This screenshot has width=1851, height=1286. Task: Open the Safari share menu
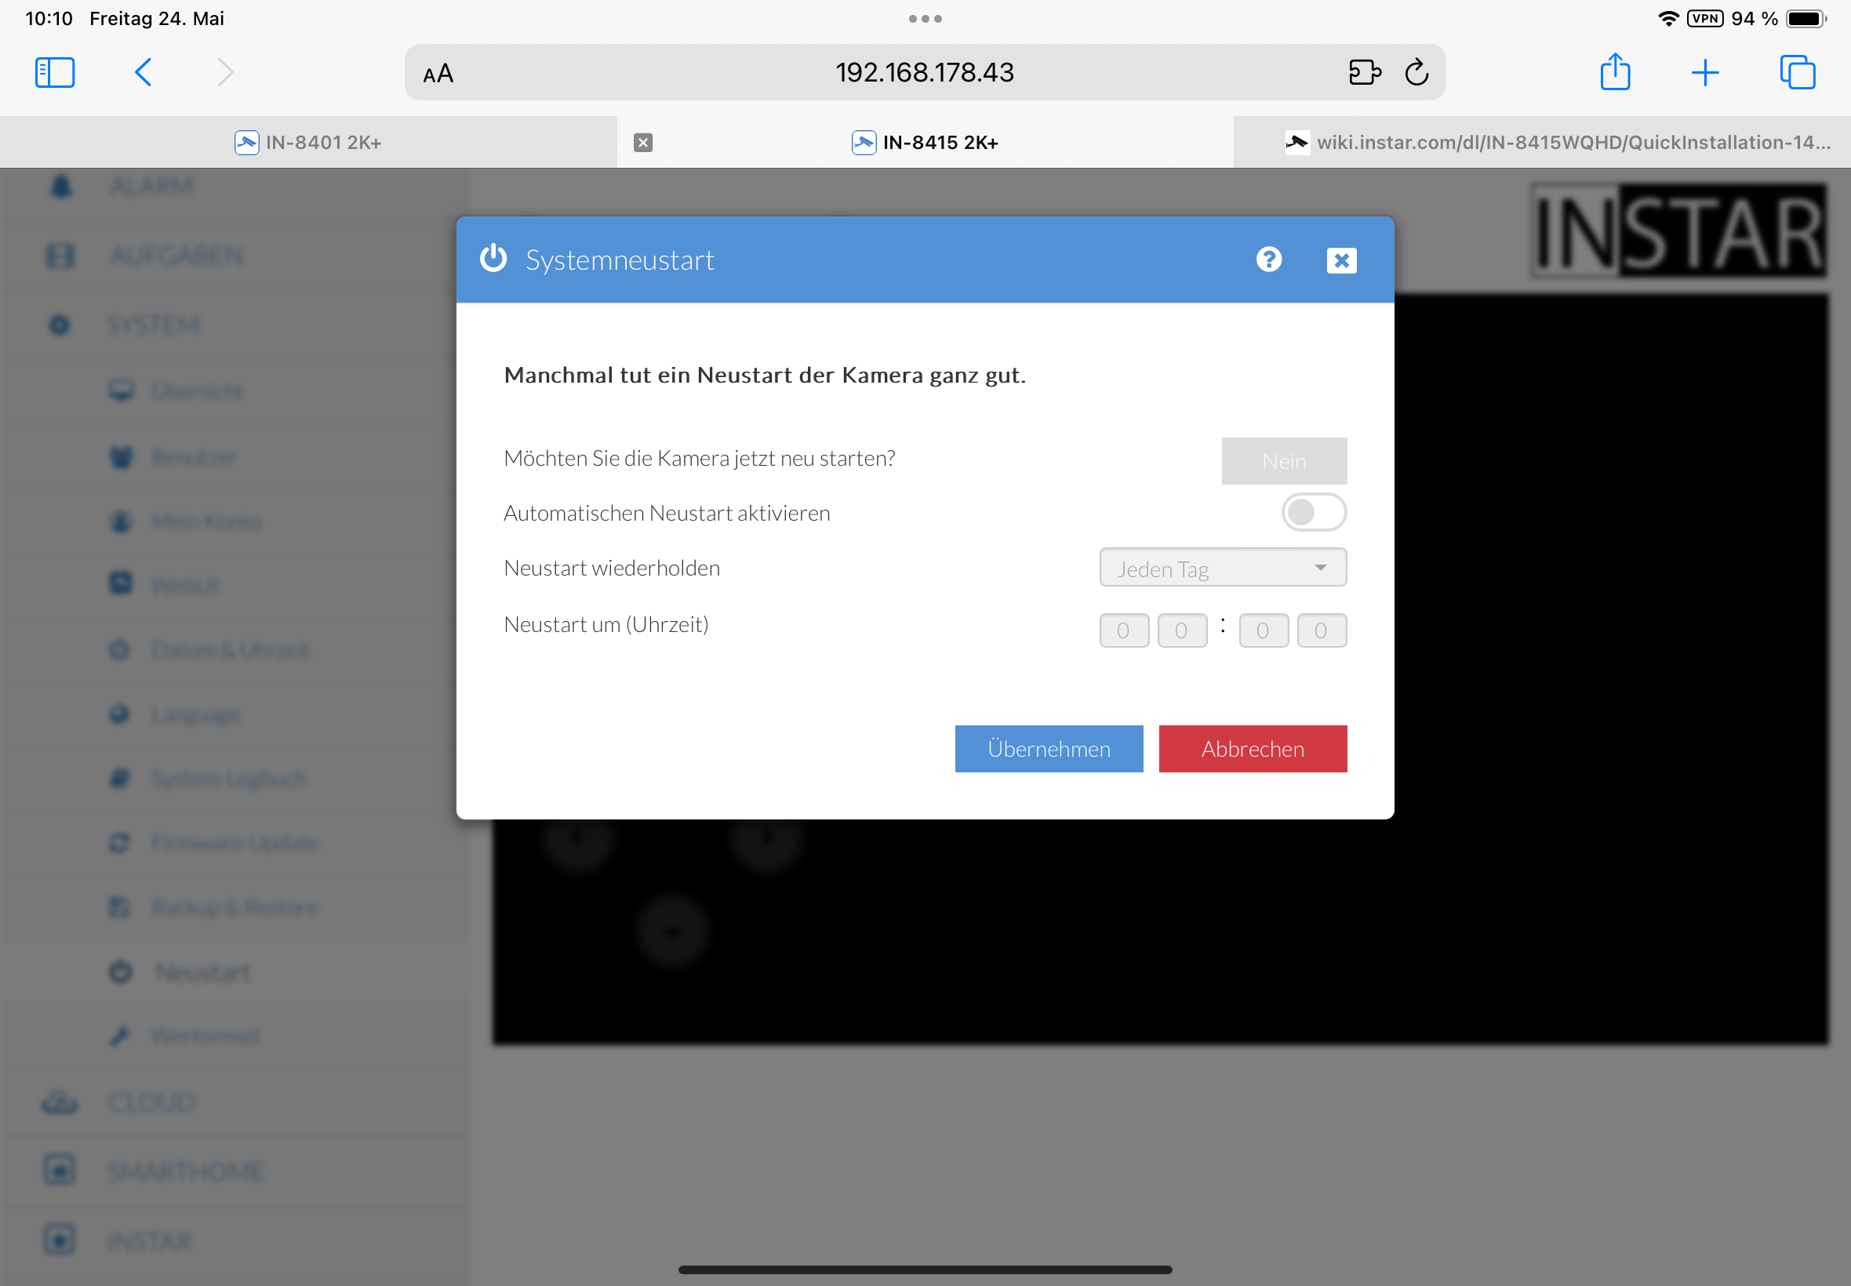[x=1614, y=72]
